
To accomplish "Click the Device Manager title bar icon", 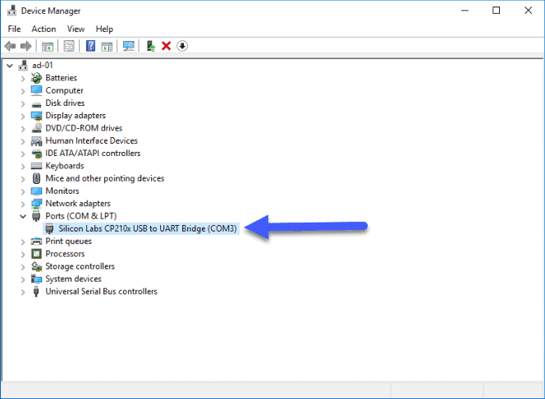I will 11,11.
